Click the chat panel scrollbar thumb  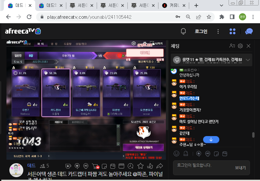click(253, 135)
